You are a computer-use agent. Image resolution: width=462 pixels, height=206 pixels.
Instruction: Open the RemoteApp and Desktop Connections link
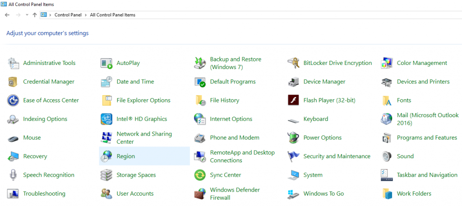[242, 156]
